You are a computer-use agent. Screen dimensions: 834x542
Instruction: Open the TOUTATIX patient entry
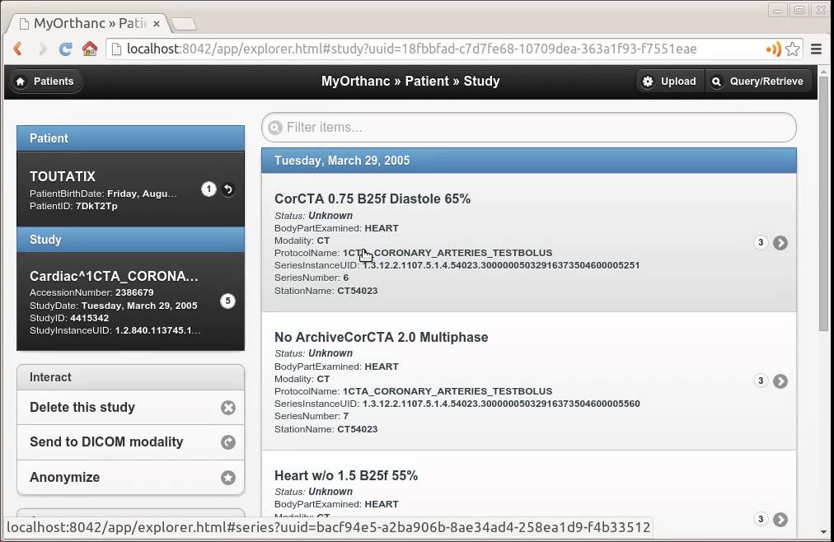[131, 189]
